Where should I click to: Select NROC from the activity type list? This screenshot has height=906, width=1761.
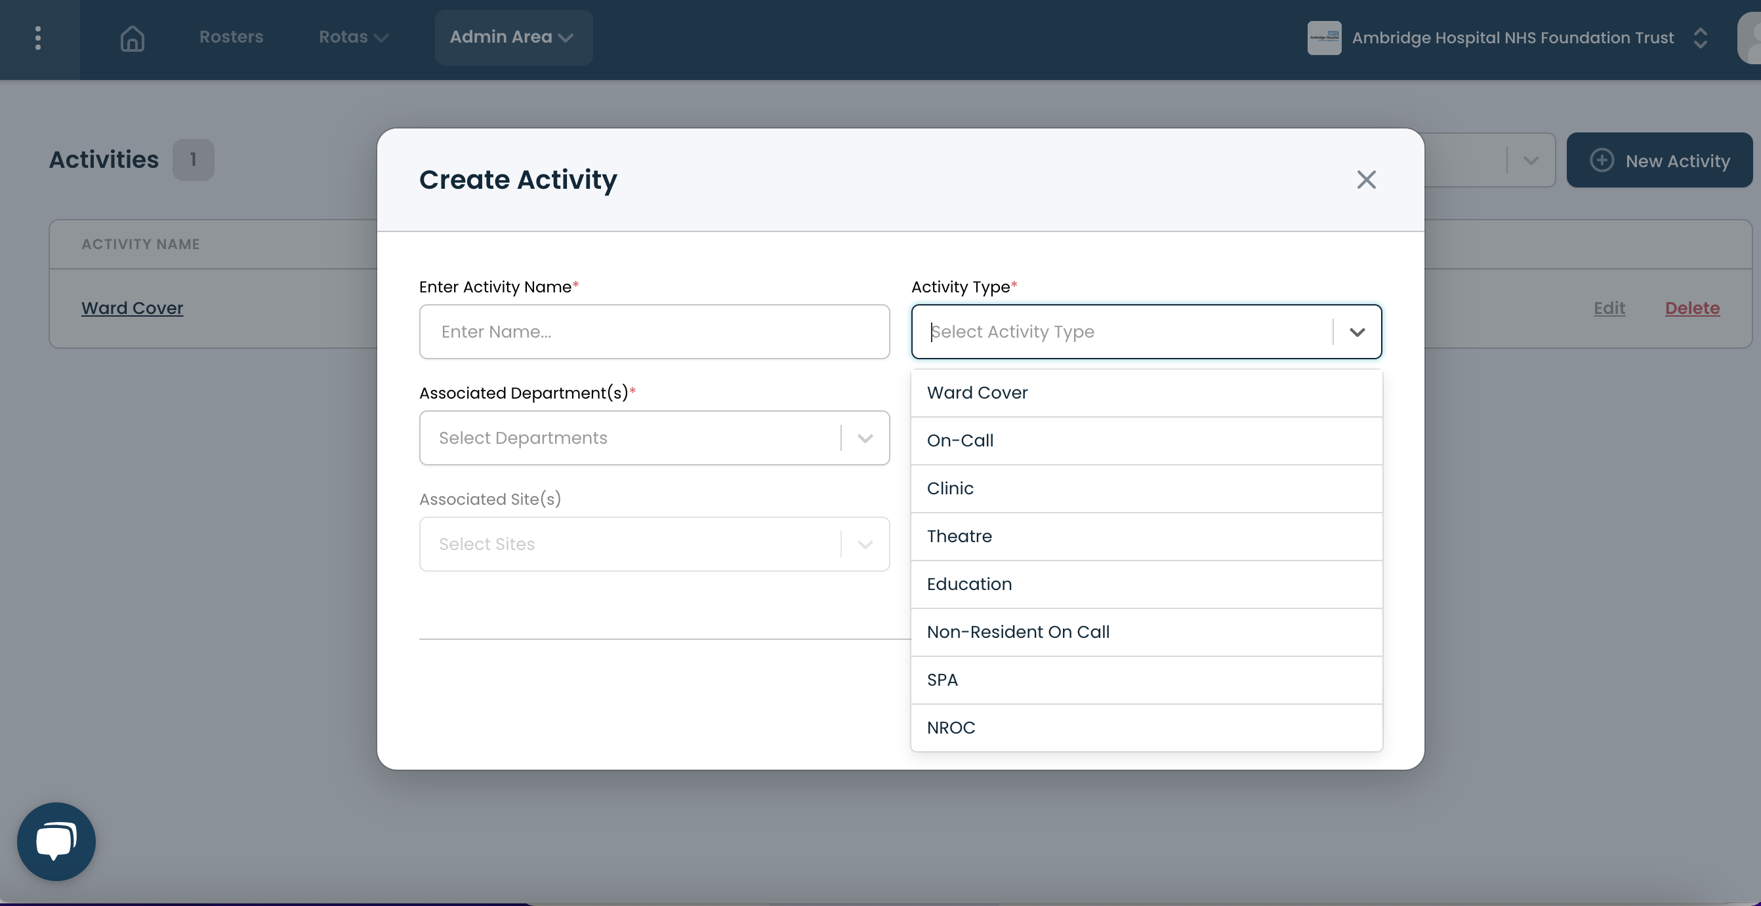pos(951,728)
